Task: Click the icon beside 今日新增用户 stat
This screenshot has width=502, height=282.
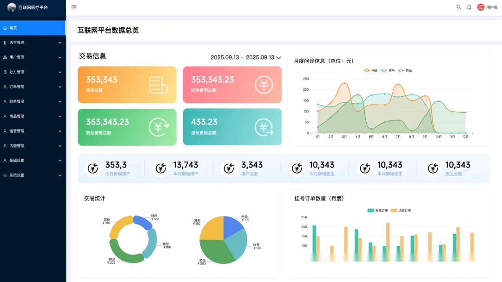Action: [x=93, y=168]
